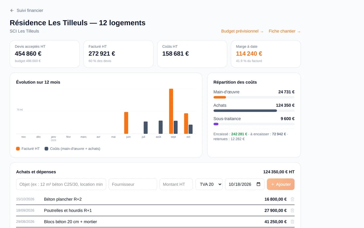Click the budget 486 000 € note
364x228 pixels.
point(28,61)
